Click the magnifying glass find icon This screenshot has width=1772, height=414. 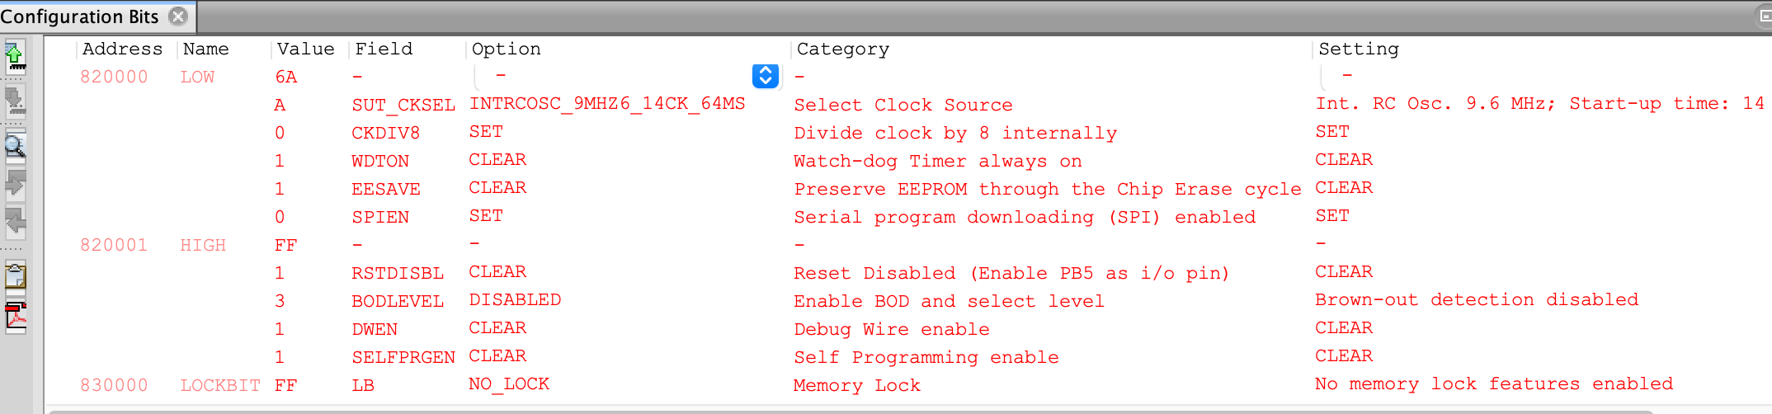coord(15,146)
